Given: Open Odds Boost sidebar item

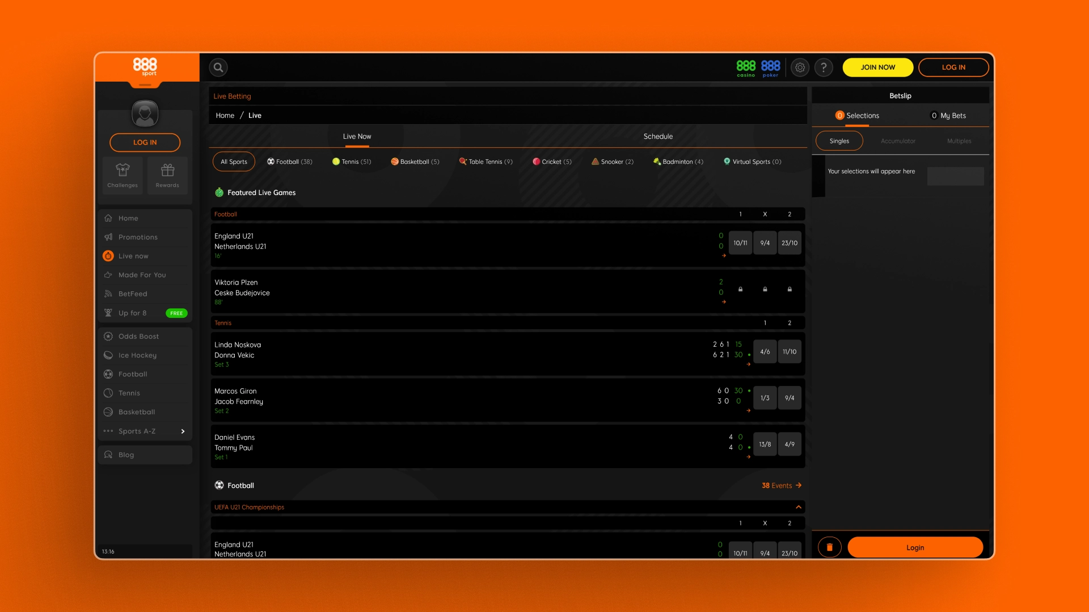Looking at the screenshot, I should [145, 336].
